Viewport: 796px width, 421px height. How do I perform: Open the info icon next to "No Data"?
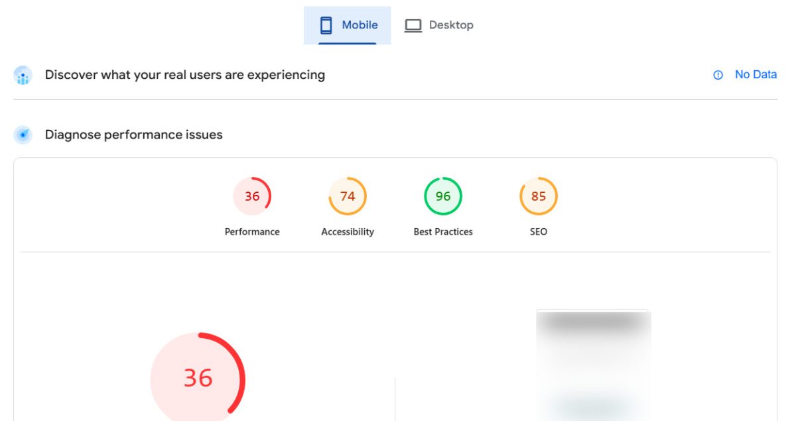coord(717,75)
